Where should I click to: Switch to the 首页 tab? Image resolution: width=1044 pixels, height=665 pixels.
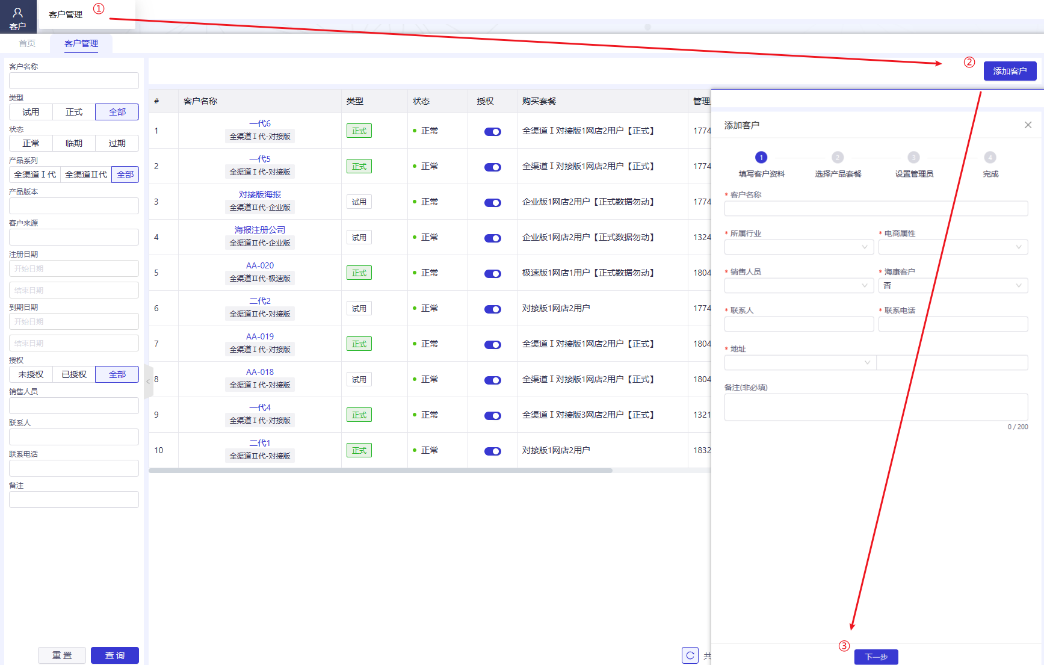(x=27, y=43)
